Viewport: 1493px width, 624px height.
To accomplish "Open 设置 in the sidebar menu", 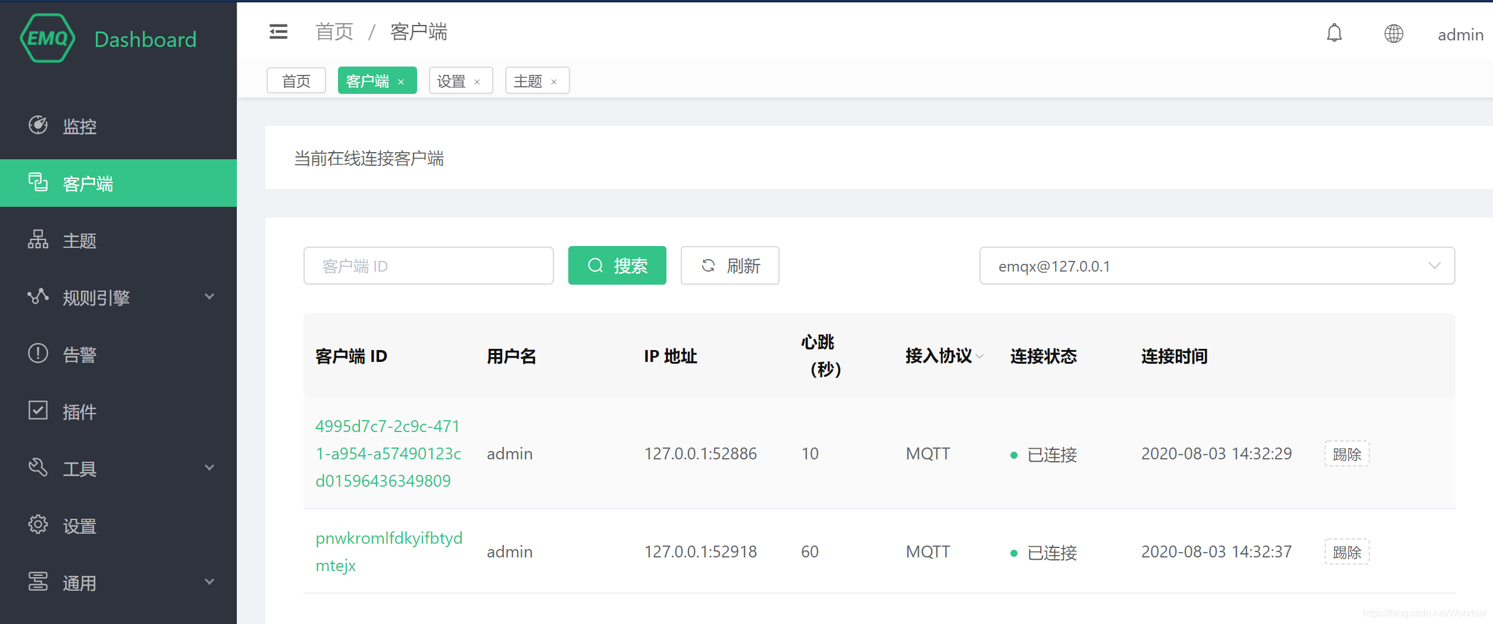I will 118,525.
